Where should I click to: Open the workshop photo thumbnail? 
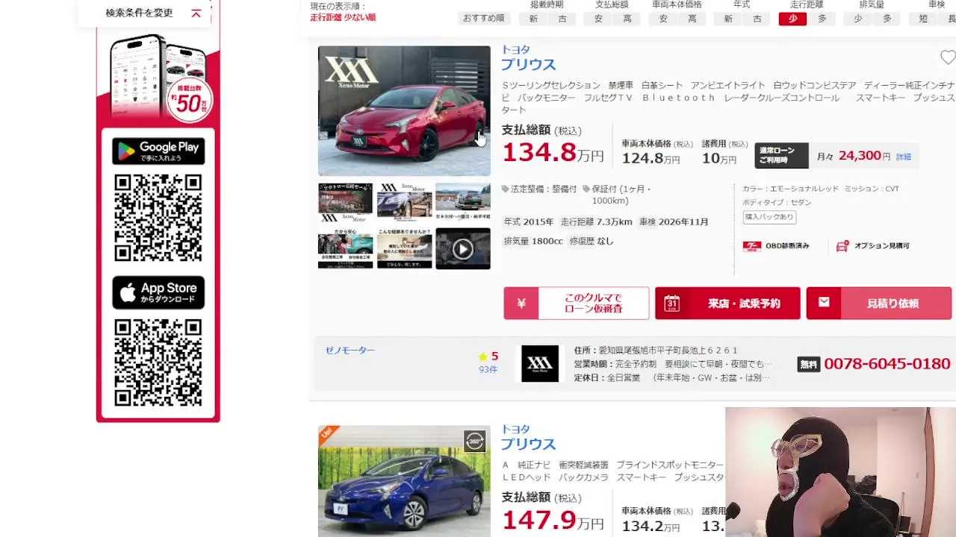(345, 248)
